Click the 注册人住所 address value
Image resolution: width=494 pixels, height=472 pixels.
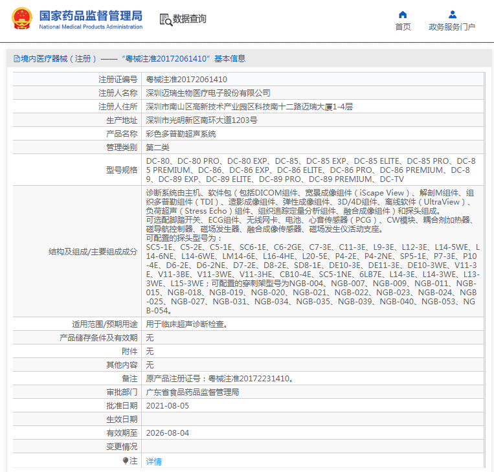pos(249,106)
